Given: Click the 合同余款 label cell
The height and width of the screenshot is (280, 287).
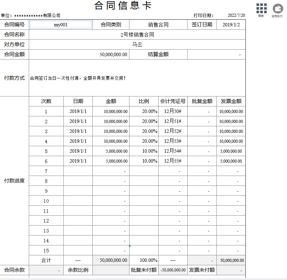Looking at the screenshot, I should coord(14,270).
